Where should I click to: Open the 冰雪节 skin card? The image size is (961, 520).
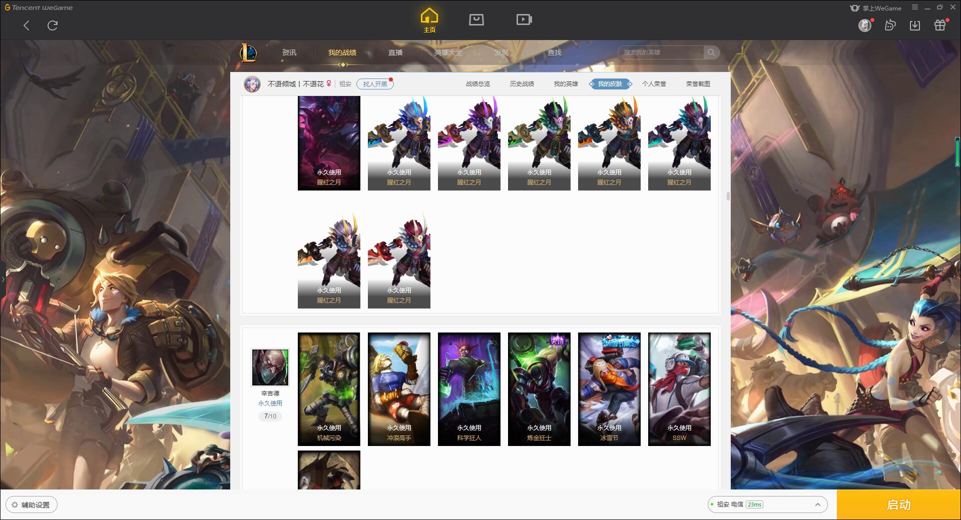[609, 389]
